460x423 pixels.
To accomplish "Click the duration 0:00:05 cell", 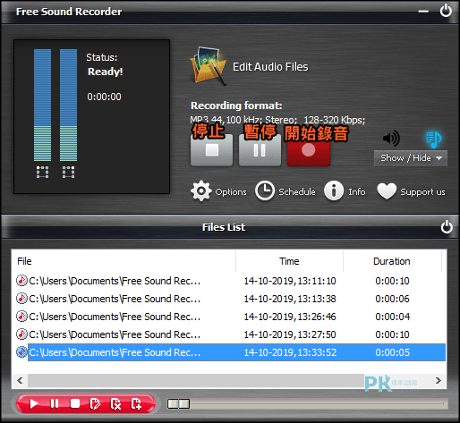I will [392, 352].
